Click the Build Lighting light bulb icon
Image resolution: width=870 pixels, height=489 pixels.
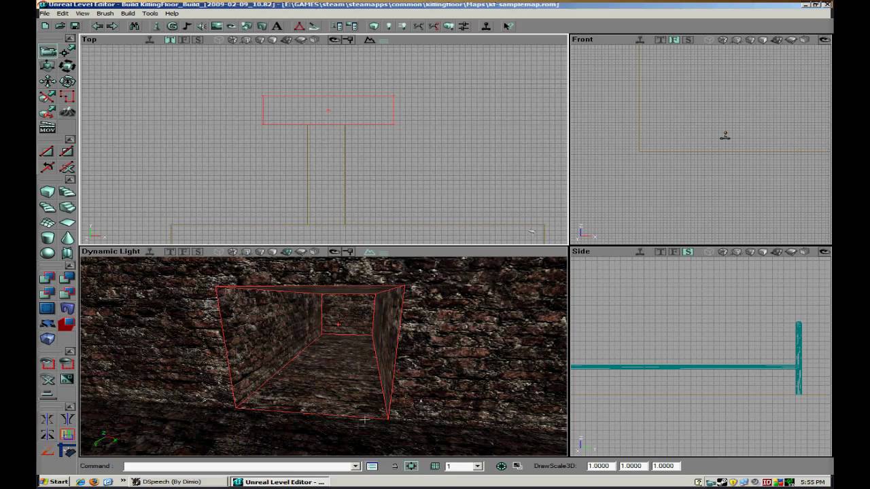pos(389,26)
